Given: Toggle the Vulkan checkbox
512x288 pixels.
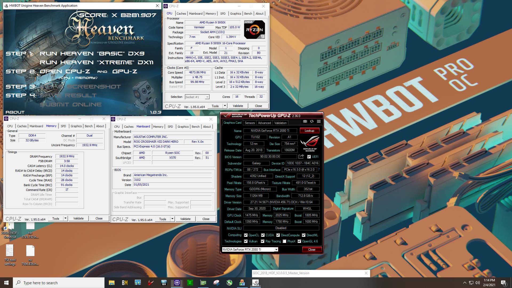Looking at the screenshot, I should pos(246,241).
